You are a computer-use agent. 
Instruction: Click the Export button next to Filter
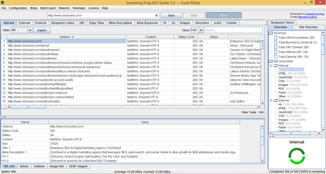click(x=42, y=30)
